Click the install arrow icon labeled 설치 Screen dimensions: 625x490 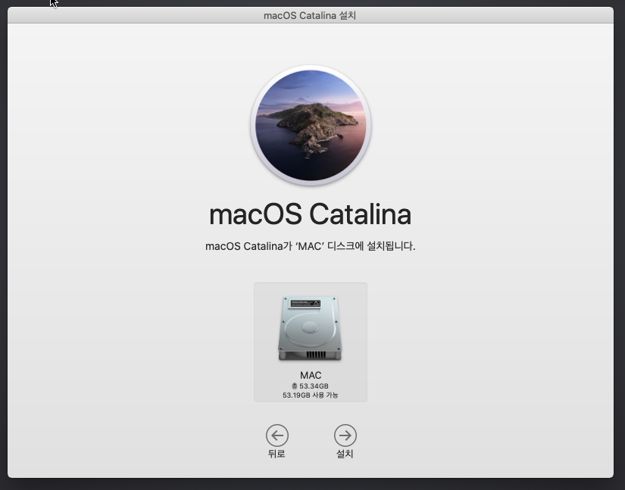point(345,435)
